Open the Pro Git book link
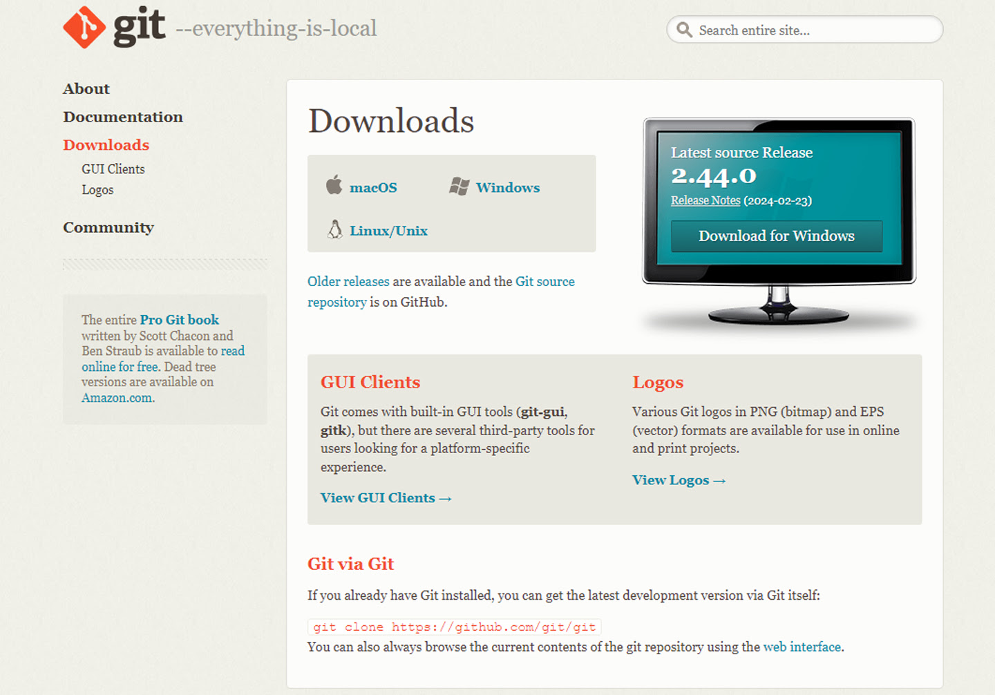The height and width of the screenshot is (695, 995). (x=179, y=319)
